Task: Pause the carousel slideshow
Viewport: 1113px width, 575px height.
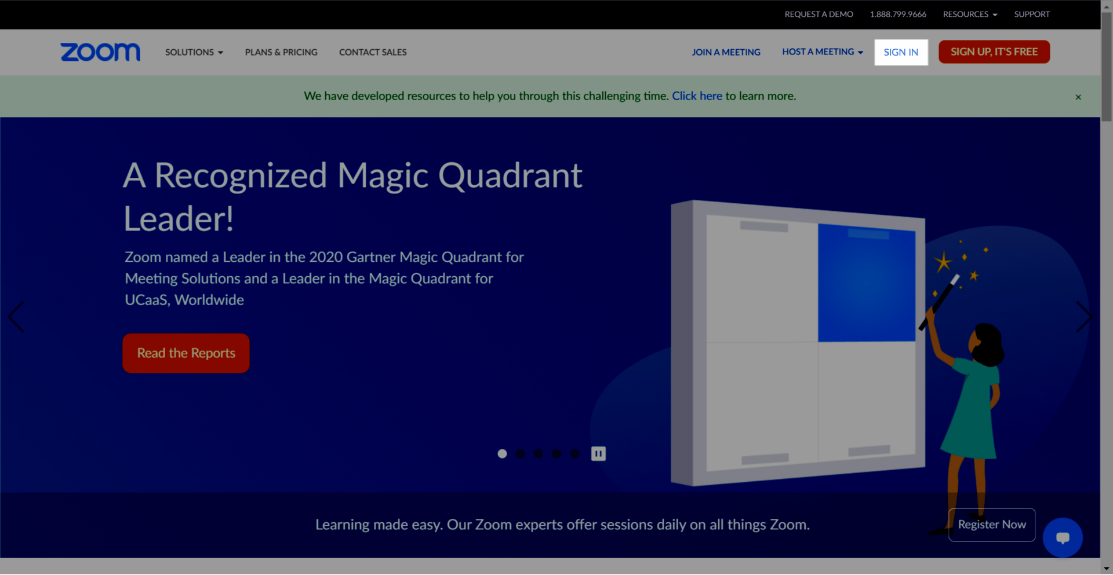Action: [x=598, y=453]
